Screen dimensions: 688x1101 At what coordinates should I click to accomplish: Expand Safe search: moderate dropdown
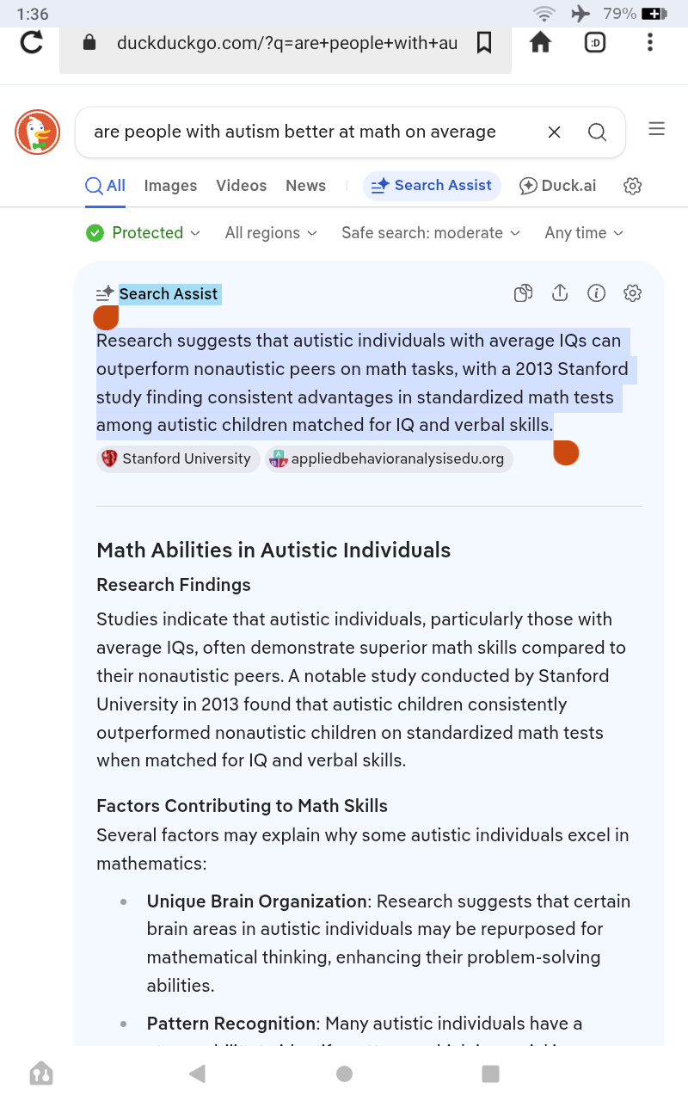click(431, 233)
